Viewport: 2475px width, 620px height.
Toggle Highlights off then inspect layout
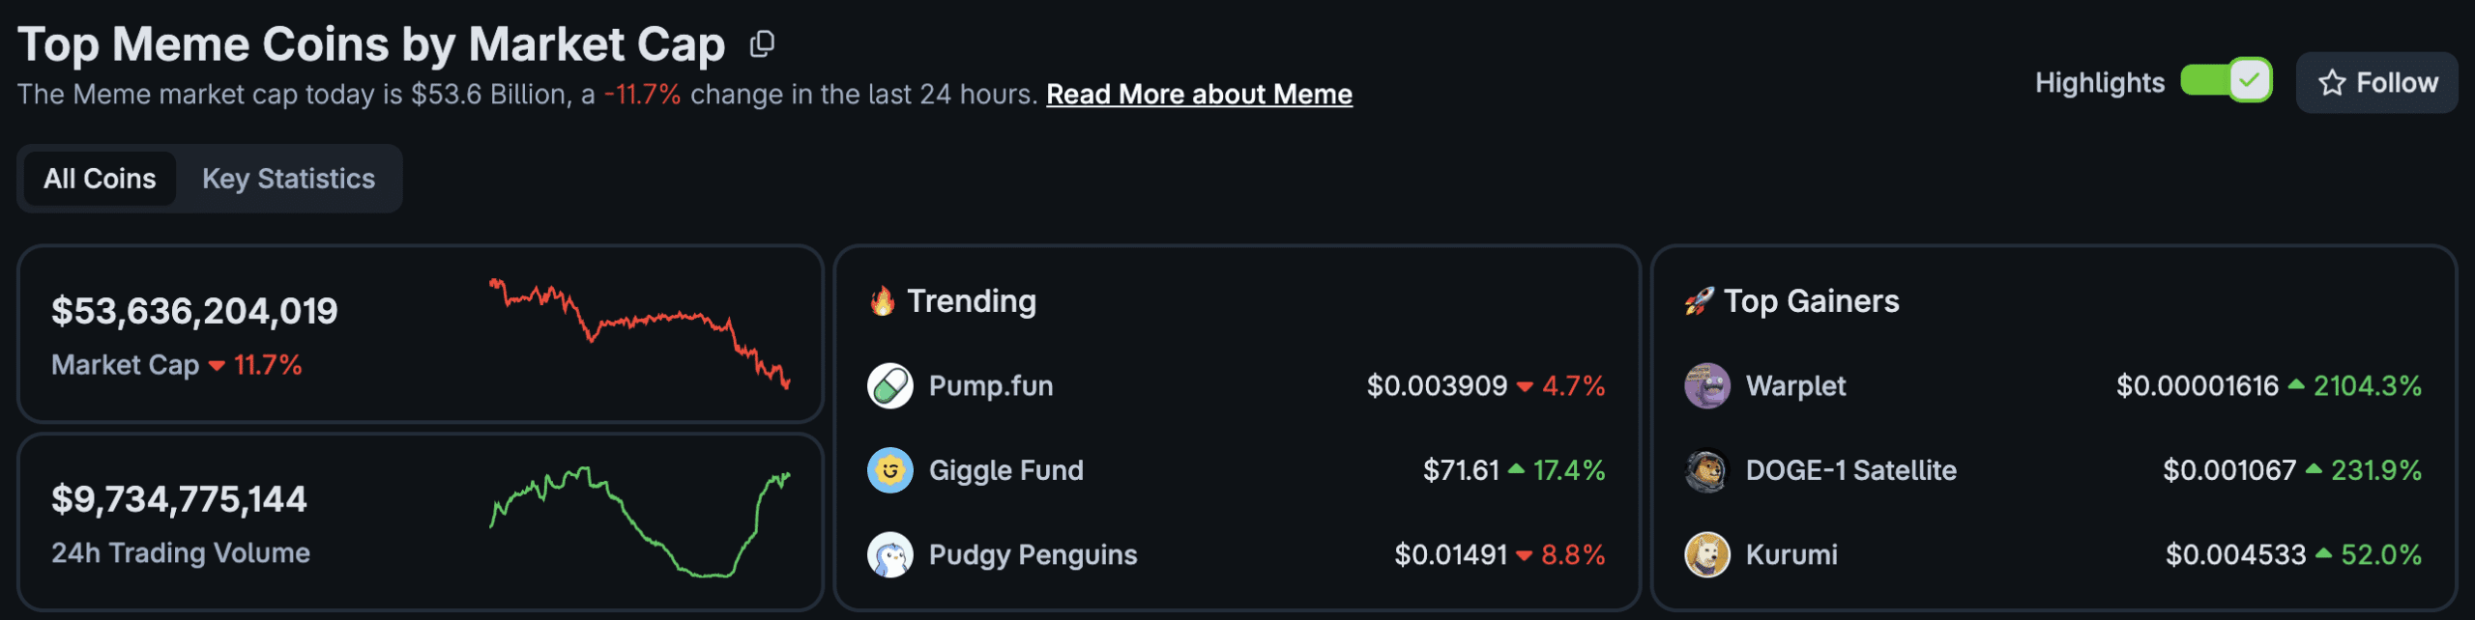tap(2226, 82)
